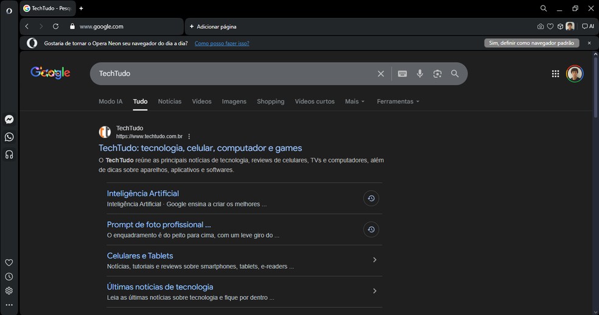Open the on-screen keyboard input tool
The image size is (599, 315).
click(402, 74)
